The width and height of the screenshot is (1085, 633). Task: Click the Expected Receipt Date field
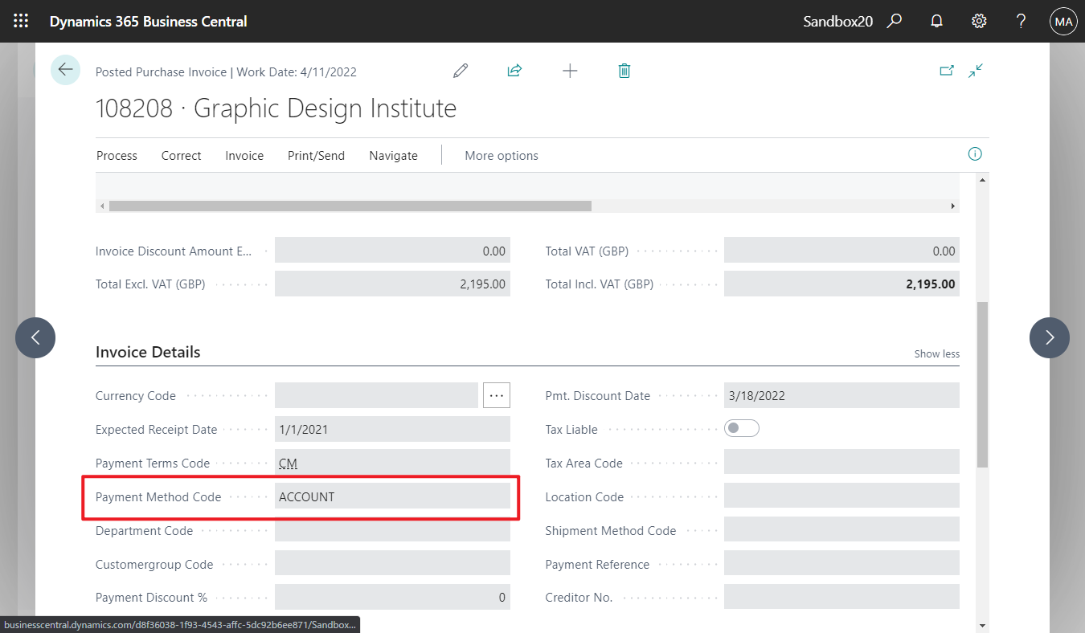pyautogui.click(x=392, y=429)
